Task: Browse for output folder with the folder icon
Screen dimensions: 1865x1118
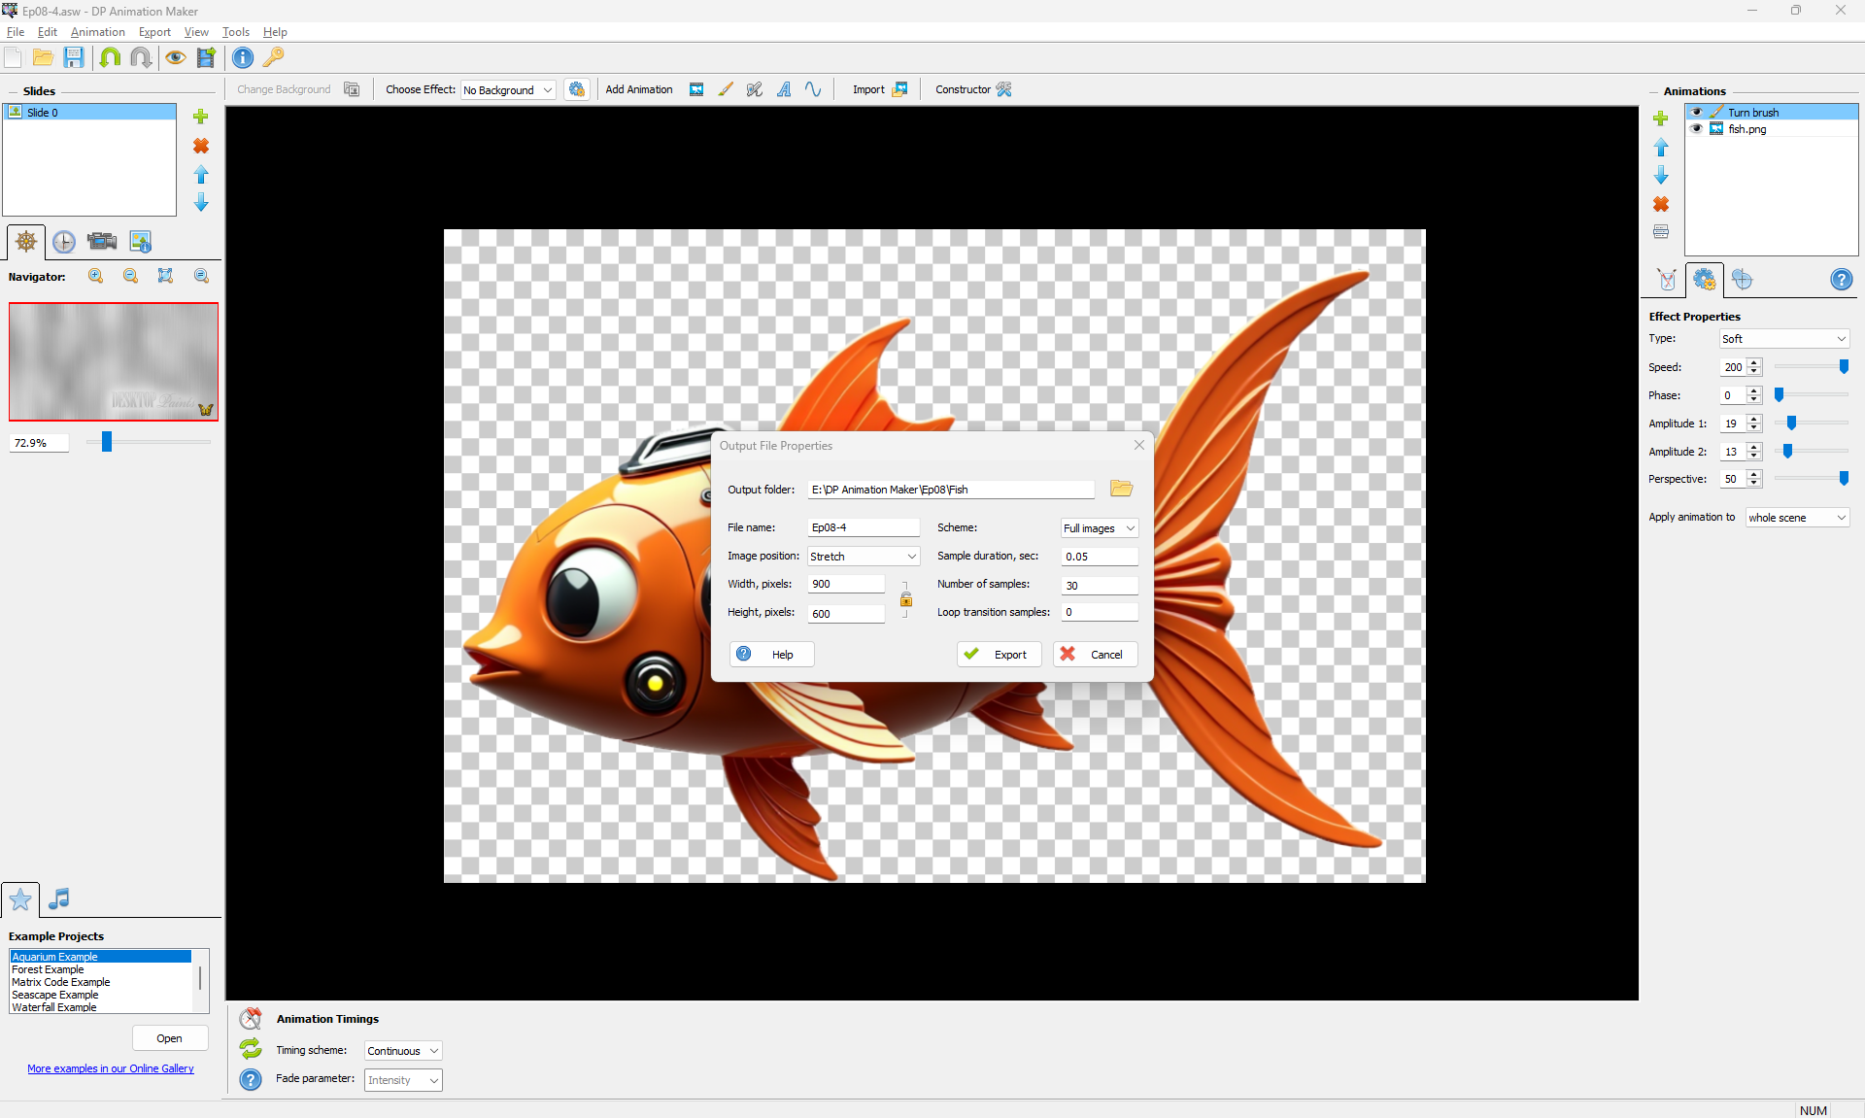Action: click(1121, 489)
